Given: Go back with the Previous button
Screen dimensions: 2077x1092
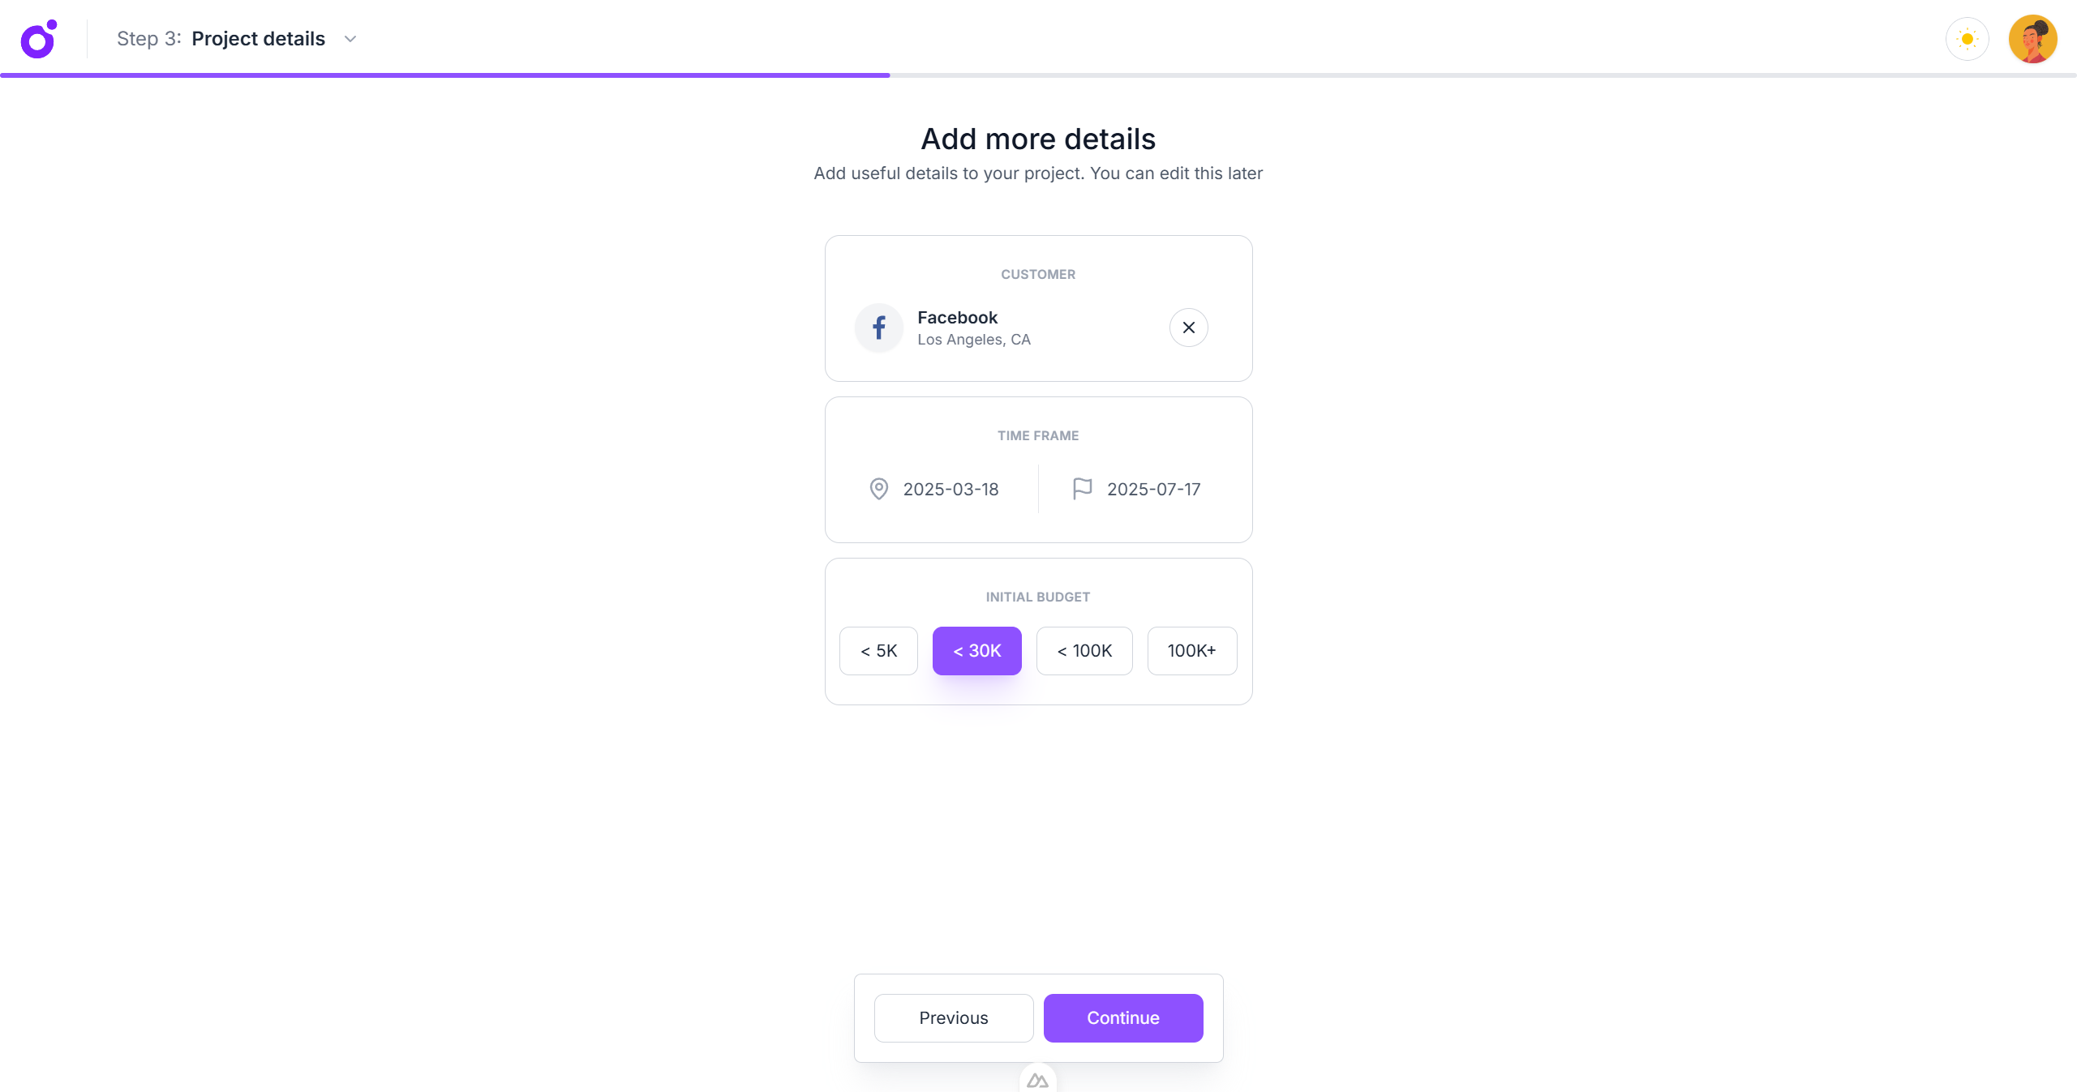Looking at the screenshot, I should 953,1018.
